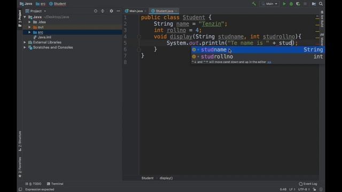Click Student in the editor breadcrumbs

pyautogui.click(x=147, y=178)
